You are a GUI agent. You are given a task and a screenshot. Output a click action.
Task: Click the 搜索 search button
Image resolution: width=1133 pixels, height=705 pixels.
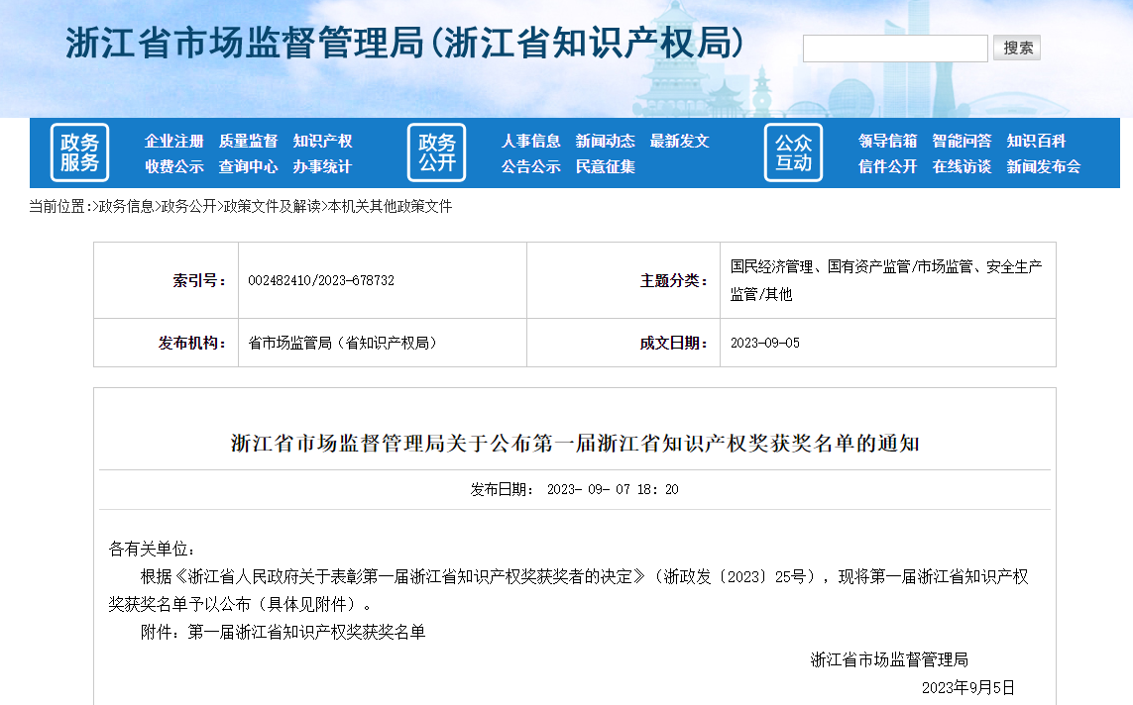tap(1018, 47)
